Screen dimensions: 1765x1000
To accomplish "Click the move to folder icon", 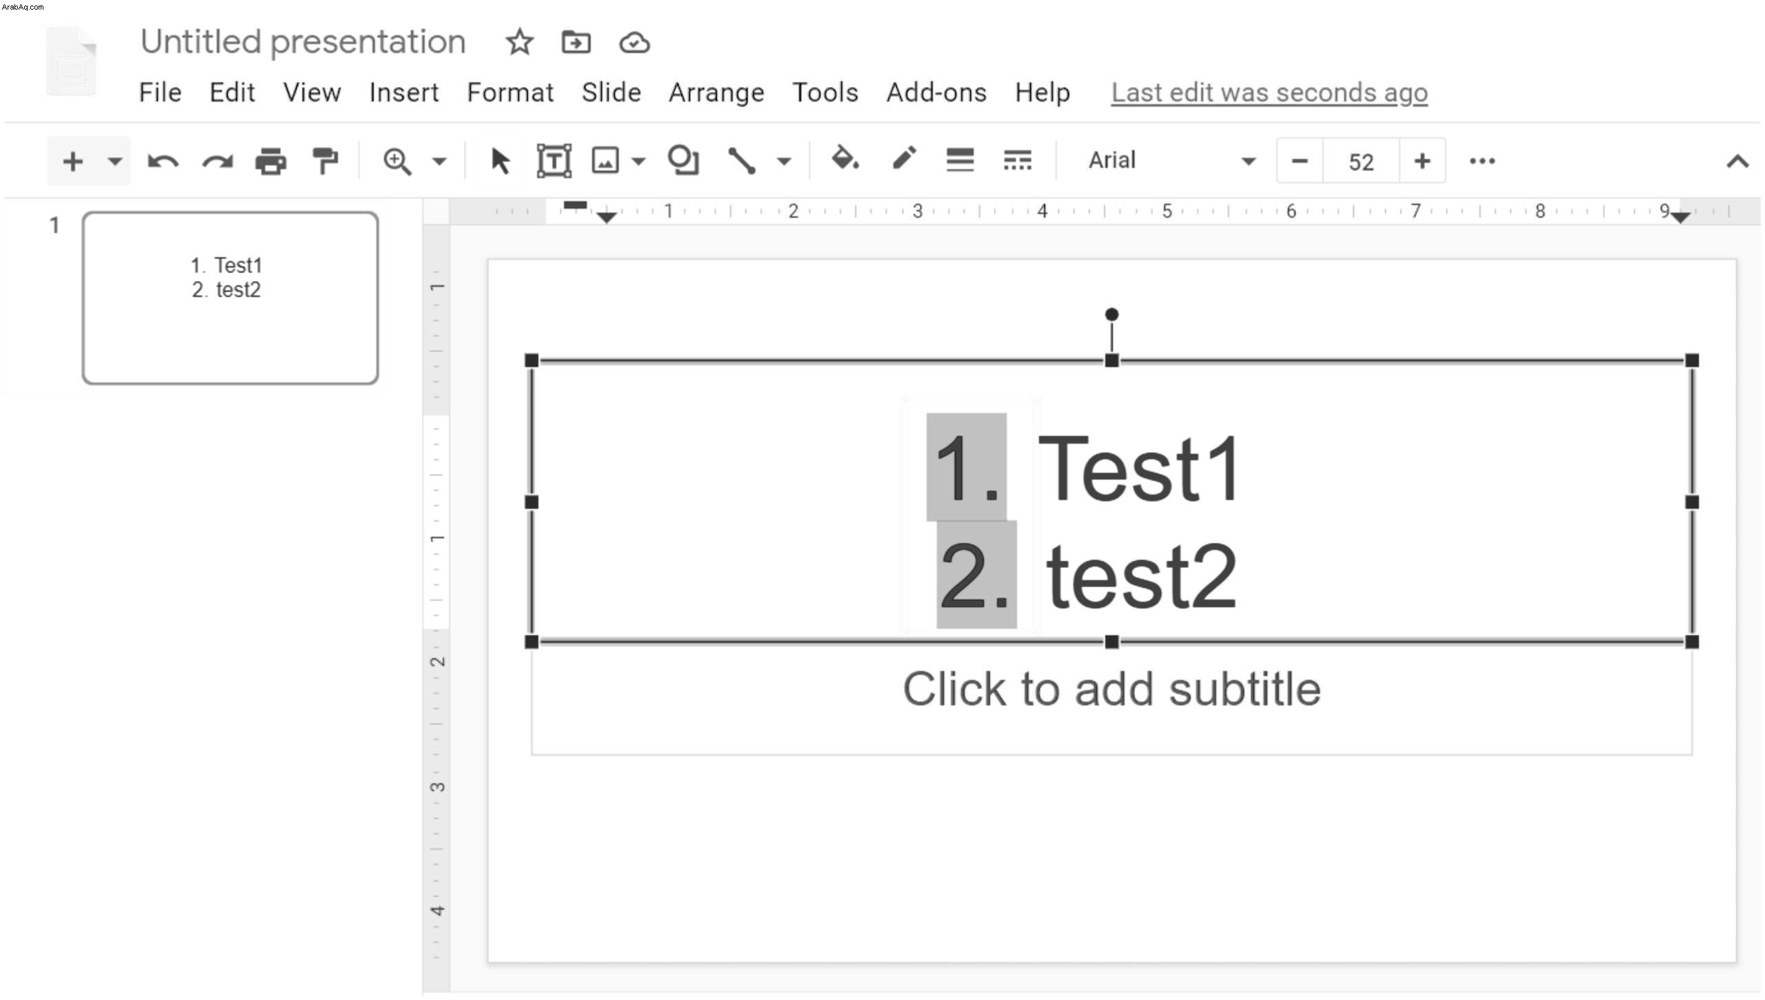I will [x=576, y=43].
